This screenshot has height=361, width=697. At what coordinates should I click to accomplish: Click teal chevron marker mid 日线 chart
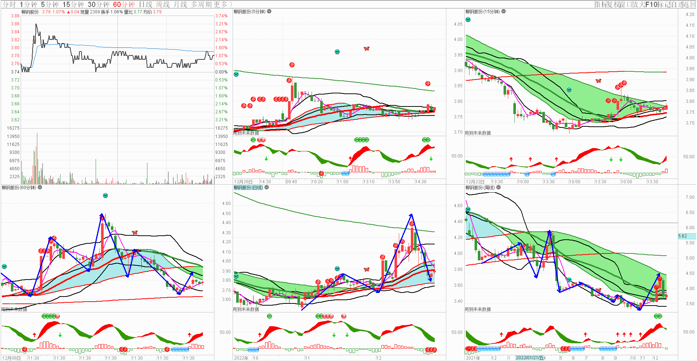point(337,269)
